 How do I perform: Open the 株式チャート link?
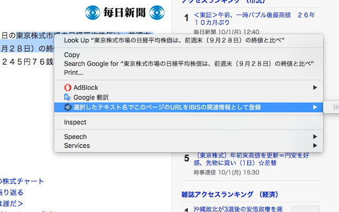pos(22,181)
